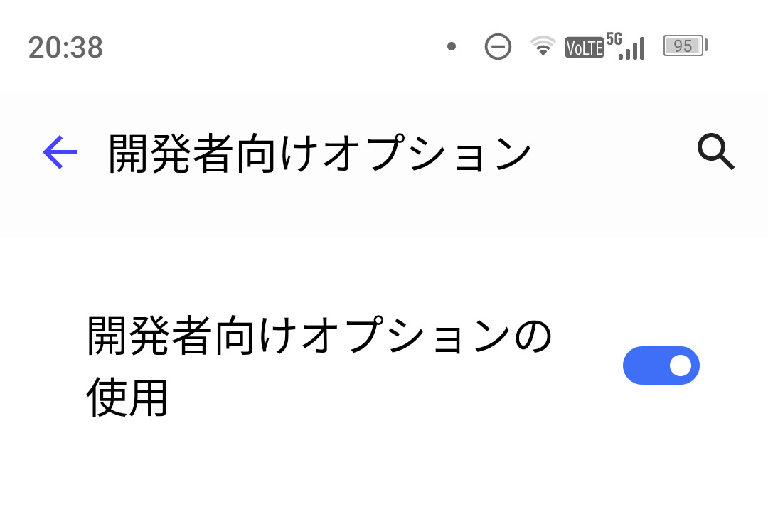Tap empty status bar space right of clock
Viewport: 768px width, 512px height.
tap(270, 47)
